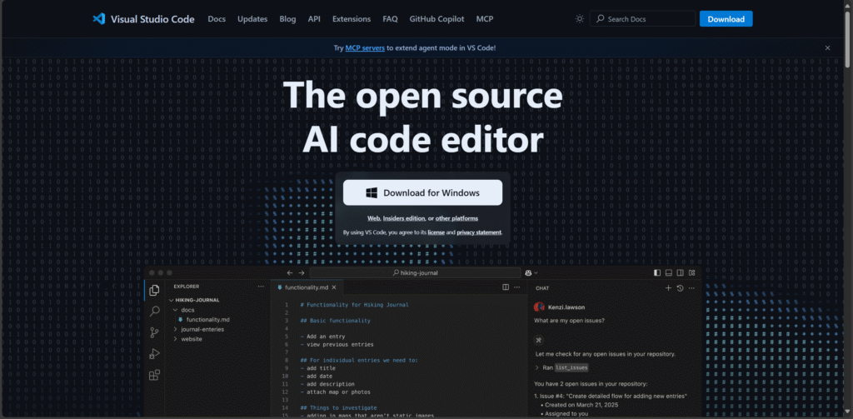This screenshot has width=853, height=419.
Task: Follow the MCP servers link in the banner
Action: click(x=365, y=47)
